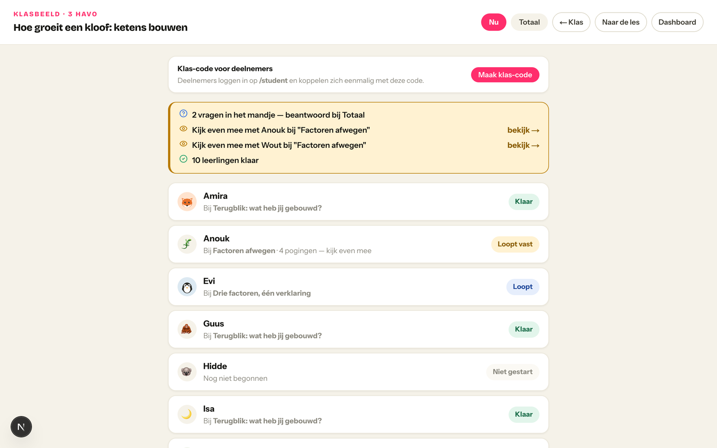This screenshot has height=448, width=717.
Task: Follow bekijk link for Wout
Action: (523, 145)
